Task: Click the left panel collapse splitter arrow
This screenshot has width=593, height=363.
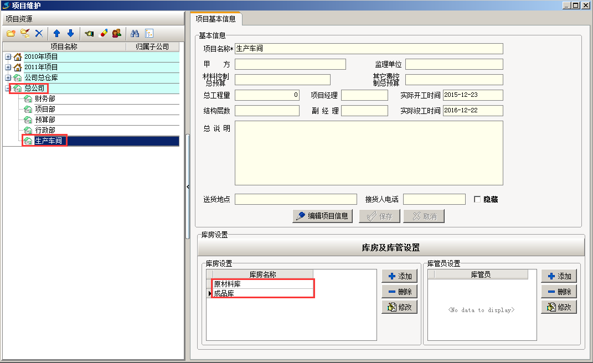Action: coord(188,187)
